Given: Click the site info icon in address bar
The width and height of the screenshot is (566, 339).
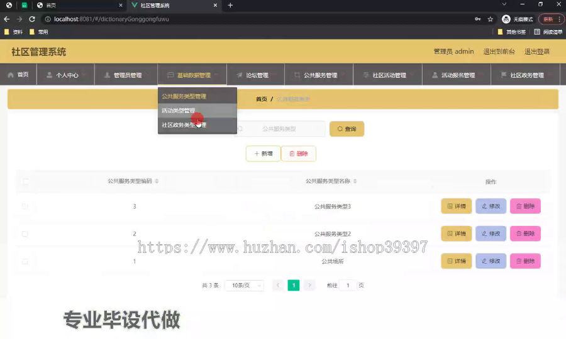Looking at the screenshot, I should click(x=48, y=19).
